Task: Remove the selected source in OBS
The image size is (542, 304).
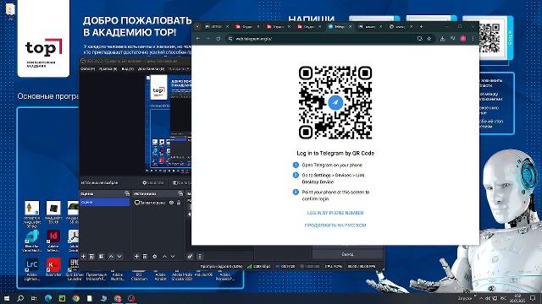Action: coord(145,257)
